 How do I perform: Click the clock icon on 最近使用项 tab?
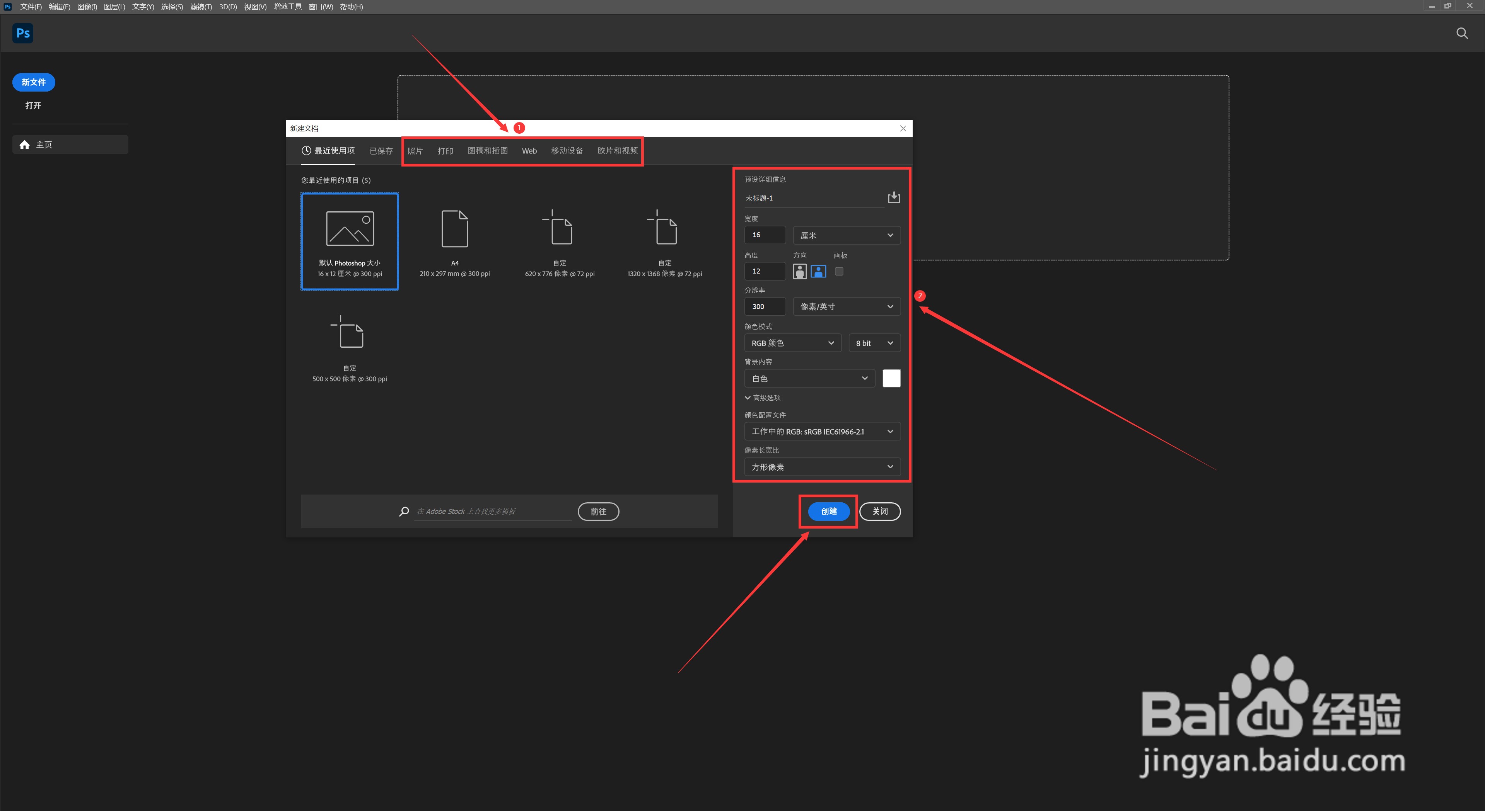[x=306, y=150]
